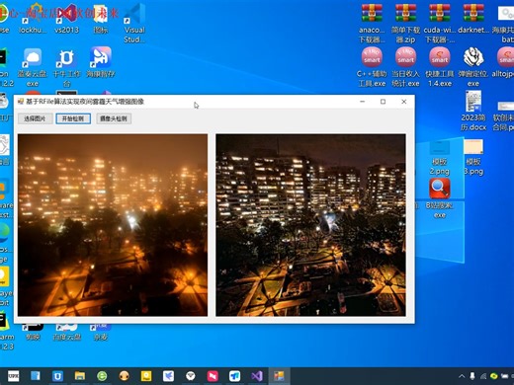This screenshot has width=514, height=385.
Task: Click the microphone icon in system tray
Action: click(472, 376)
